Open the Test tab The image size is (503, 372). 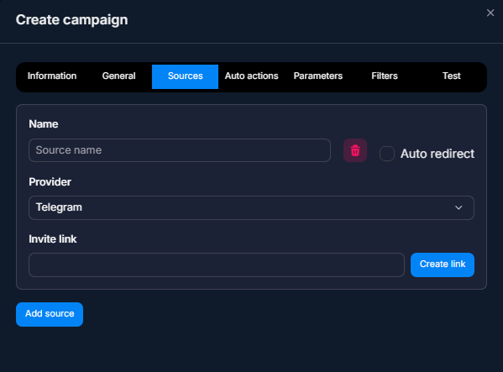[x=451, y=76]
